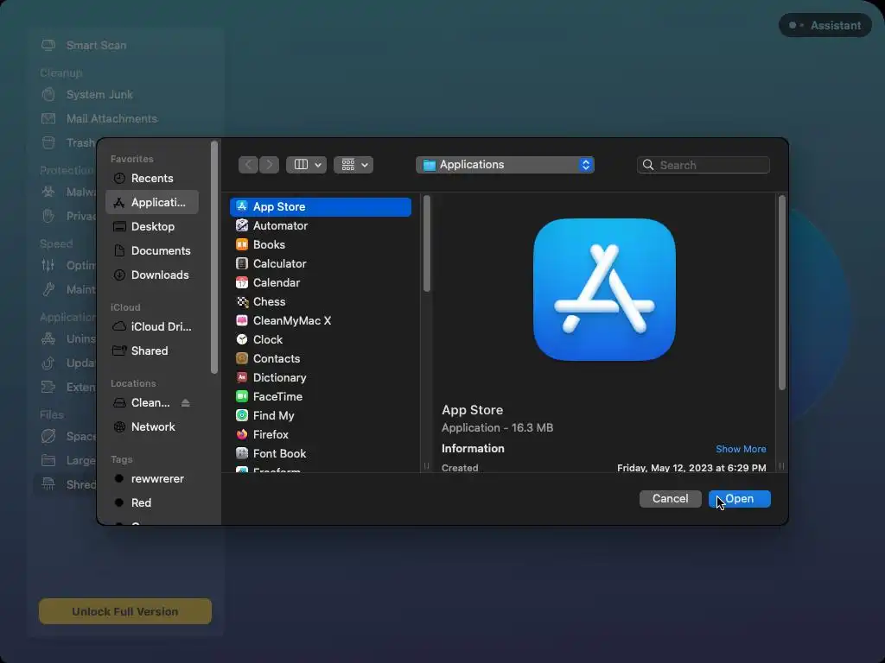Select the Firefox app icon

click(242, 434)
